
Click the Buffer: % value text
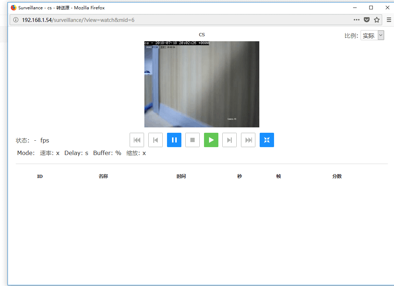(x=107, y=153)
